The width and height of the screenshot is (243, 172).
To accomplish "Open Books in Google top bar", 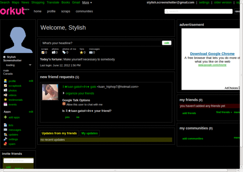I will 66,2.
